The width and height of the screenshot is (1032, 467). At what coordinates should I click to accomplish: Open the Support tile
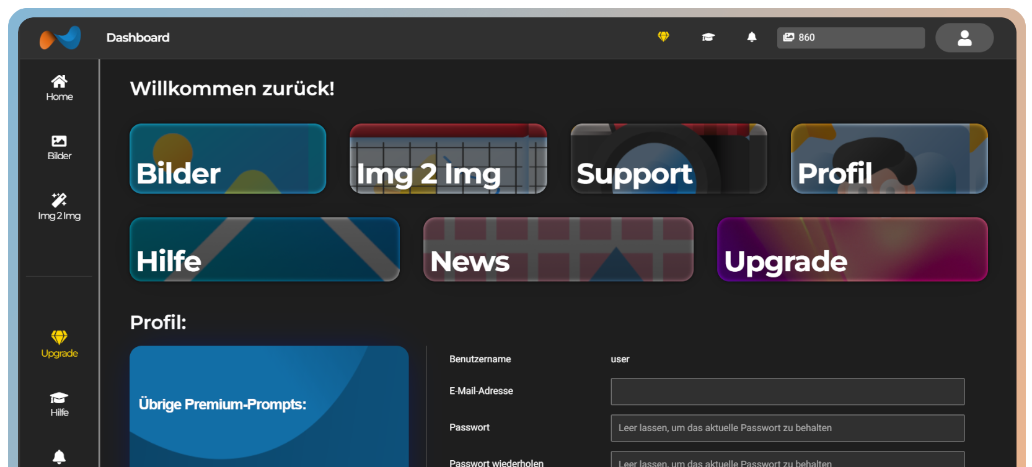(x=668, y=159)
